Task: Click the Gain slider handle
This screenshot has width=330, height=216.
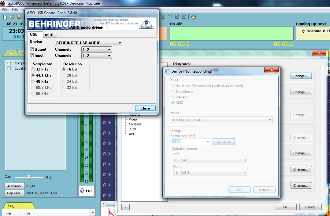Action: [x=29, y=177]
